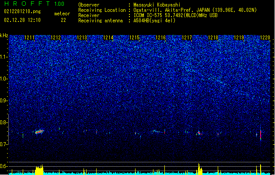
Task: Click the Receiver label
Action: [x=89, y=15]
